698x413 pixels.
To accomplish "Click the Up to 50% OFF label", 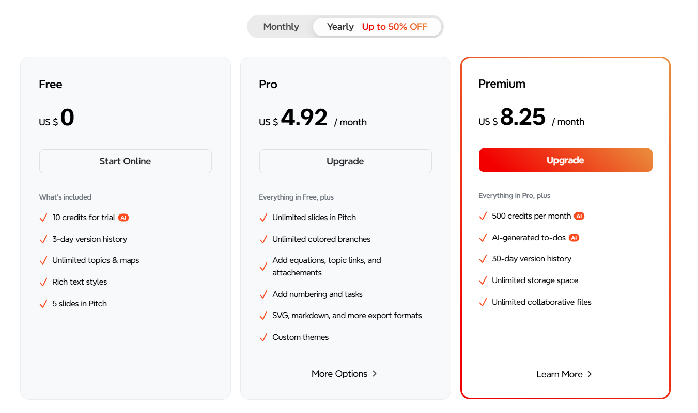I will click(395, 27).
